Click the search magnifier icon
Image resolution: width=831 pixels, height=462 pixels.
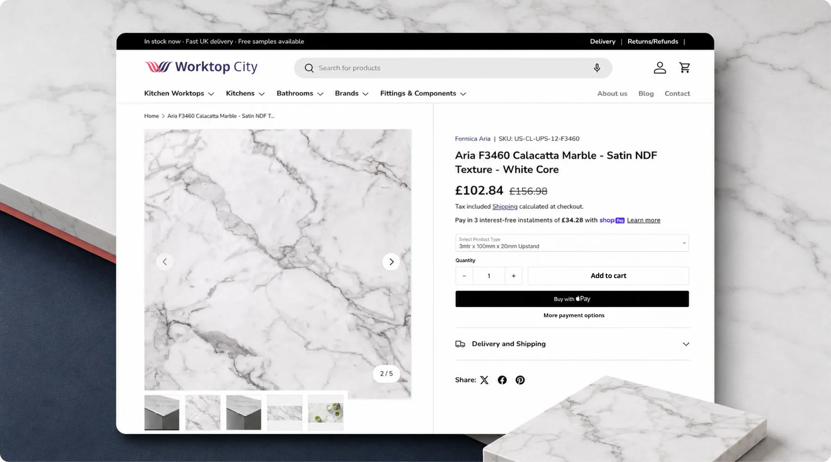(x=309, y=68)
